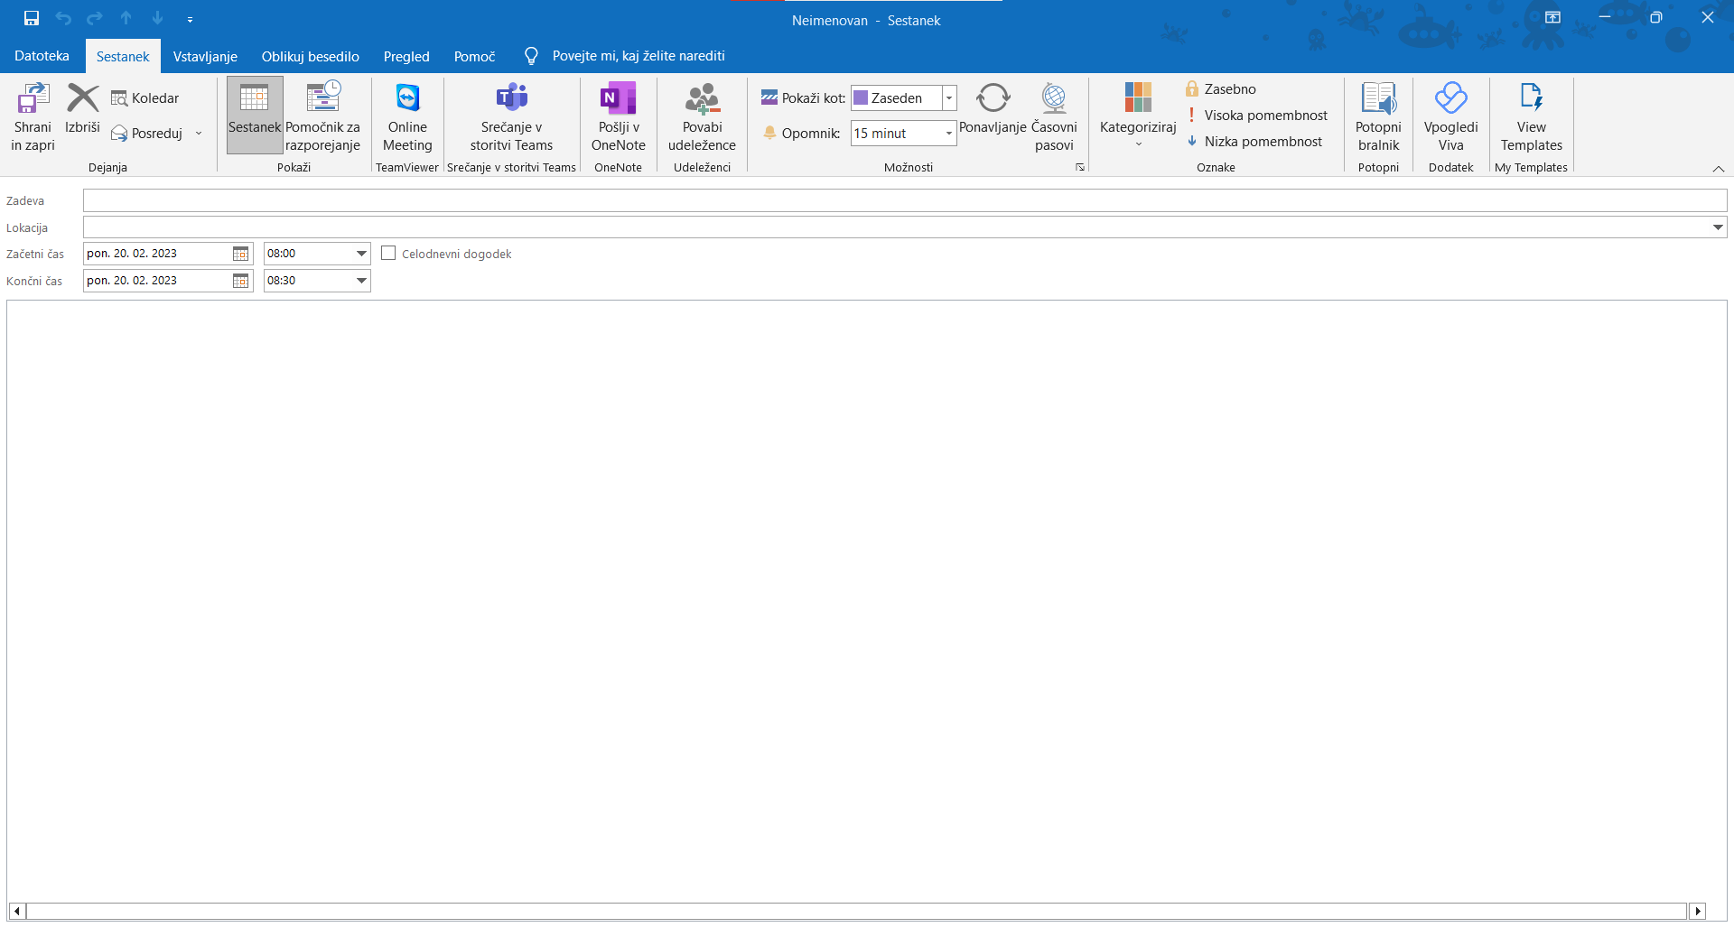The image size is (1734, 927).
Task: Click the Lokacija location field
Action: 897,227
